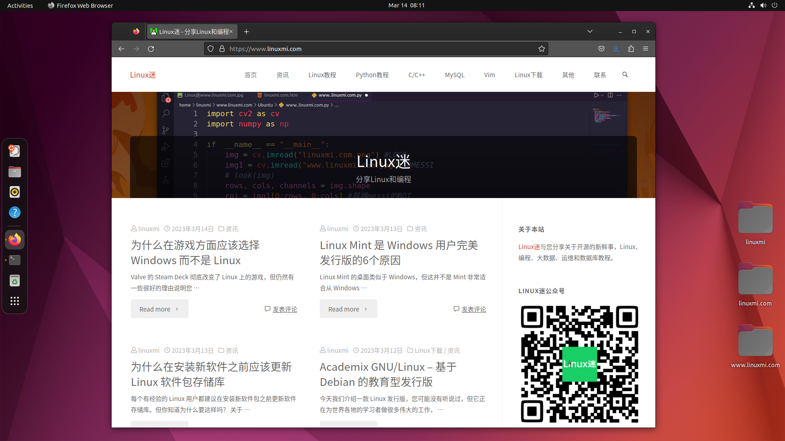Screen dimensions: 785x441
Task: Open the top dock application icon
Action: coord(15,151)
